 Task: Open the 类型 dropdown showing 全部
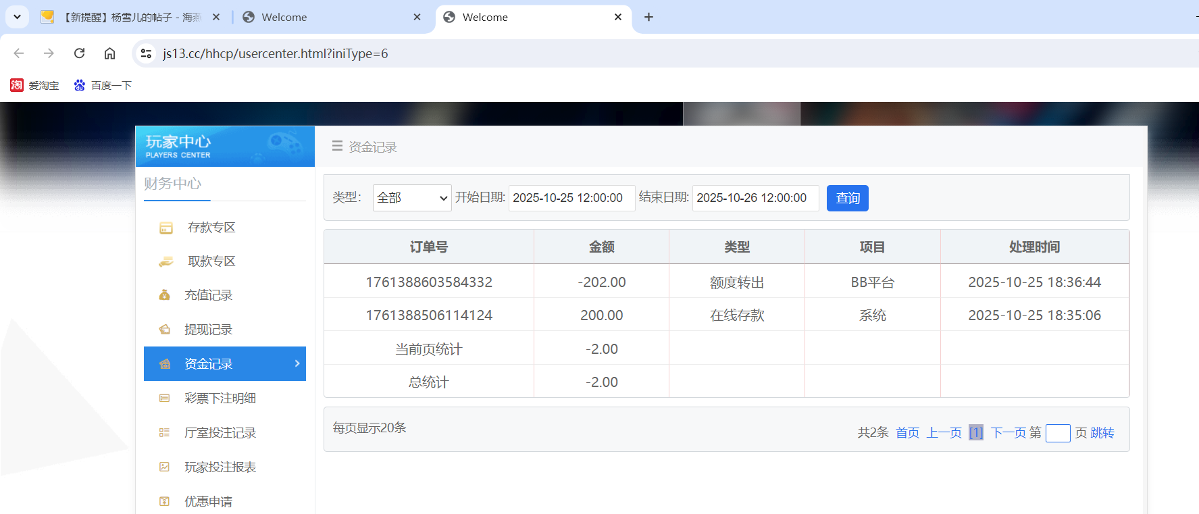411,198
